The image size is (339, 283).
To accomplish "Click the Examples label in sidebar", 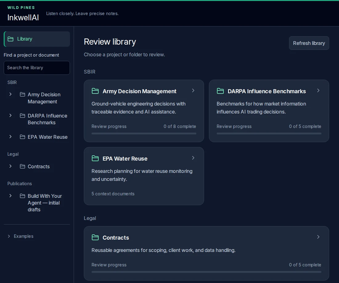I will click(23, 236).
